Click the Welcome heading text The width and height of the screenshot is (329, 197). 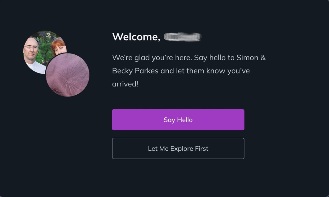(136, 37)
